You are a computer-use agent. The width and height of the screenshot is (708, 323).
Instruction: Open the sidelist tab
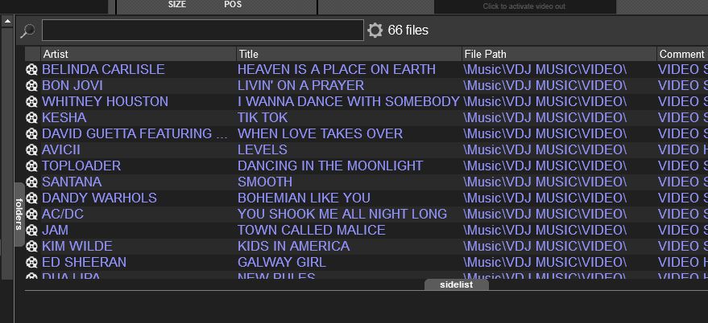[x=456, y=284]
